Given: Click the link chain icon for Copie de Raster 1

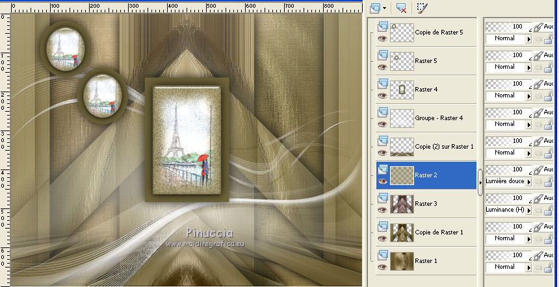Looking at the screenshot, I should [538, 227].
